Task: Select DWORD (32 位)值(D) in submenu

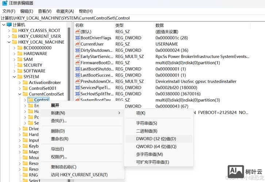Action: (x=159, y=139)
